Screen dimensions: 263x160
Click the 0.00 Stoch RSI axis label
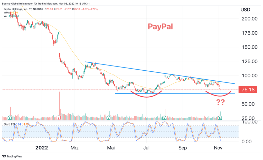(247, 142)
